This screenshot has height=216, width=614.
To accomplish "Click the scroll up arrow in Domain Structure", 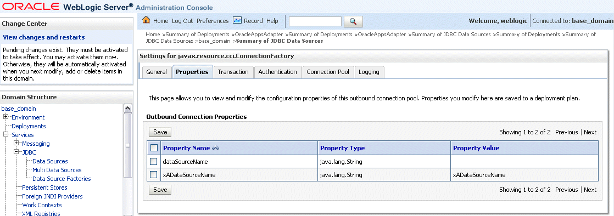I will tap(127, 109).
